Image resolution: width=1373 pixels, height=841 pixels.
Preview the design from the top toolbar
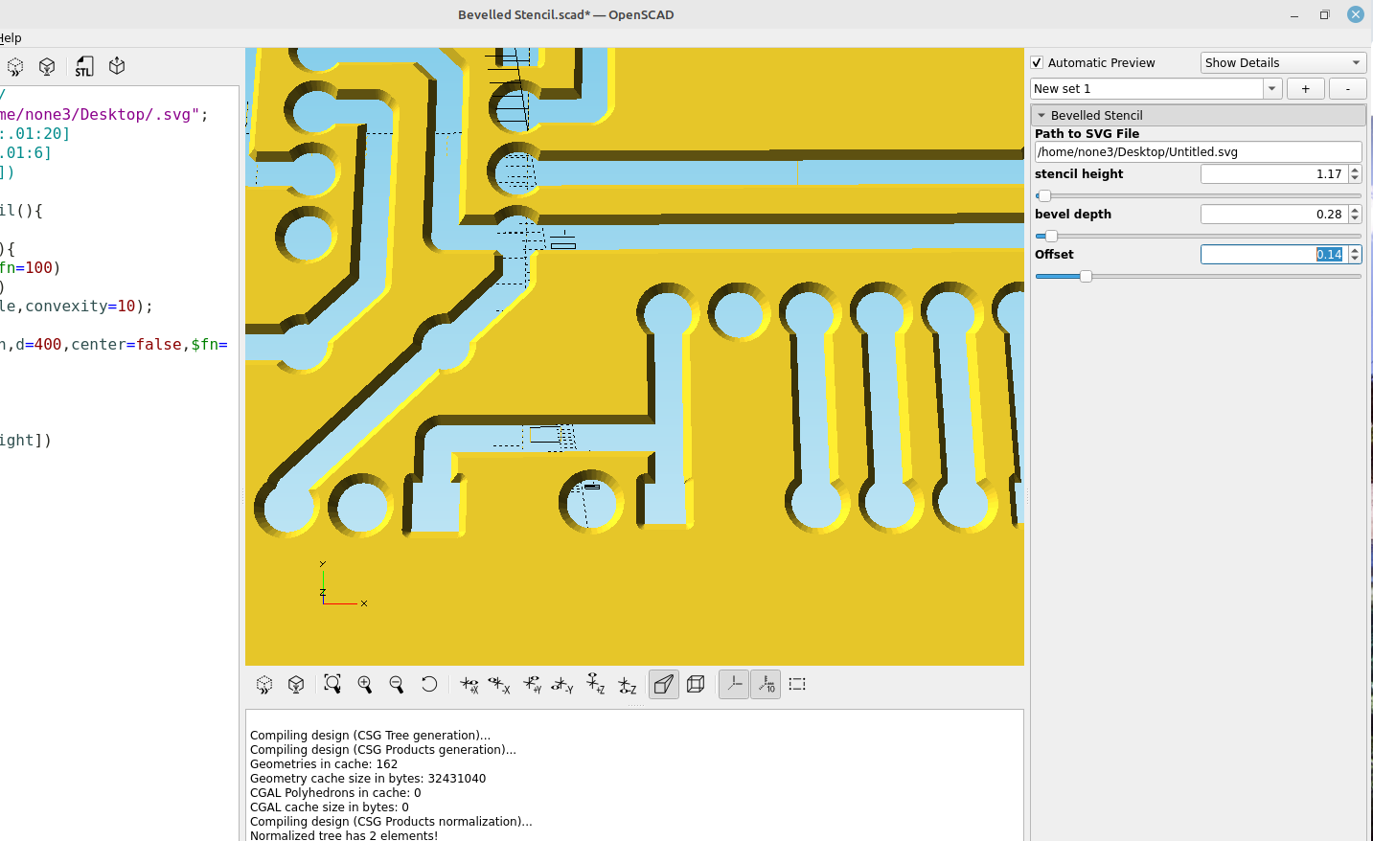click(14, 65)
